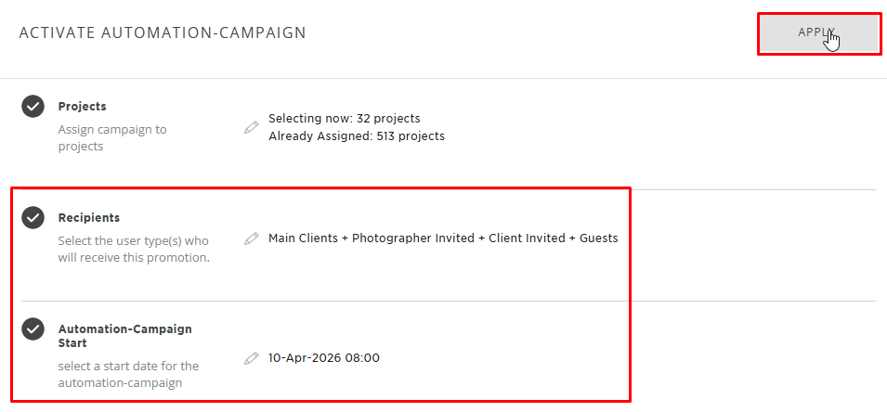Screen dimensions: 887x412
Task: Click the recipients user type description text
Action: 134,249
